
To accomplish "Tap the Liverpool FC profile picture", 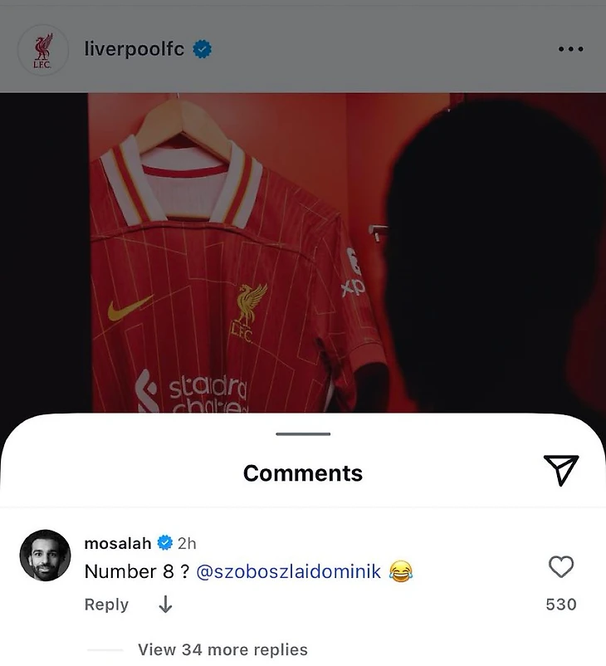I will pos(43,50).
